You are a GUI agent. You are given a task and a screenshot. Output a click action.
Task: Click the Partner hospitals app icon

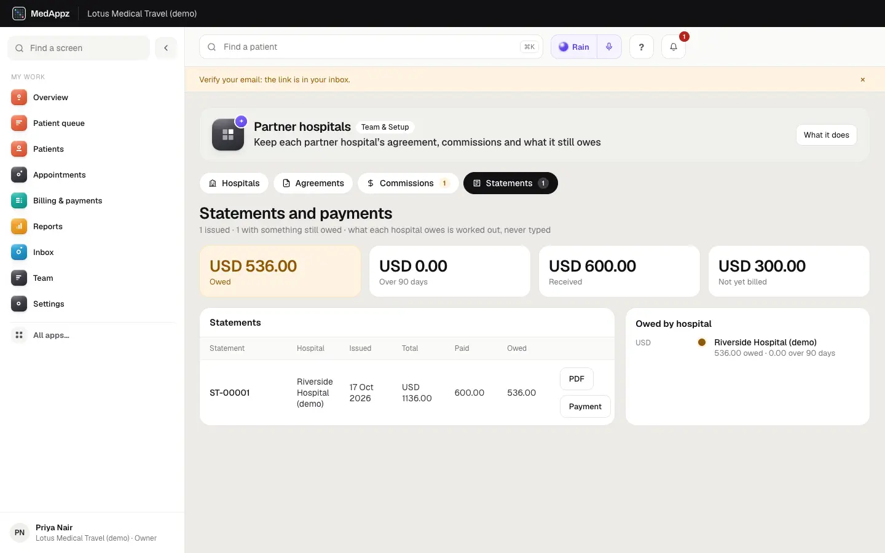click(228, 135)
